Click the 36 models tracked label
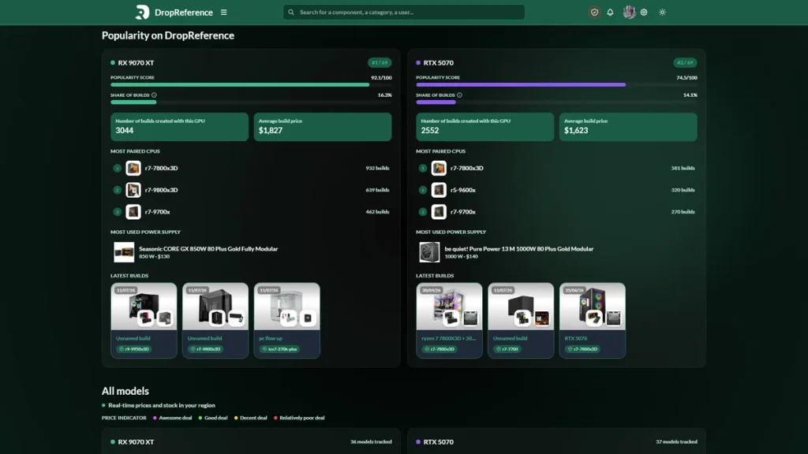The image size is (808, 454). click(x=371, y=441)
